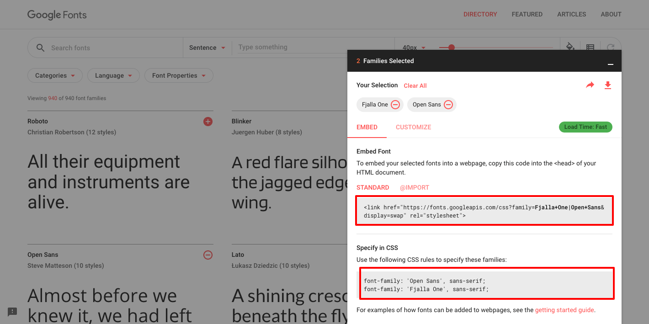Click the reset refresh icon
Screen dimensions: 649x324
tap(610, 47)
